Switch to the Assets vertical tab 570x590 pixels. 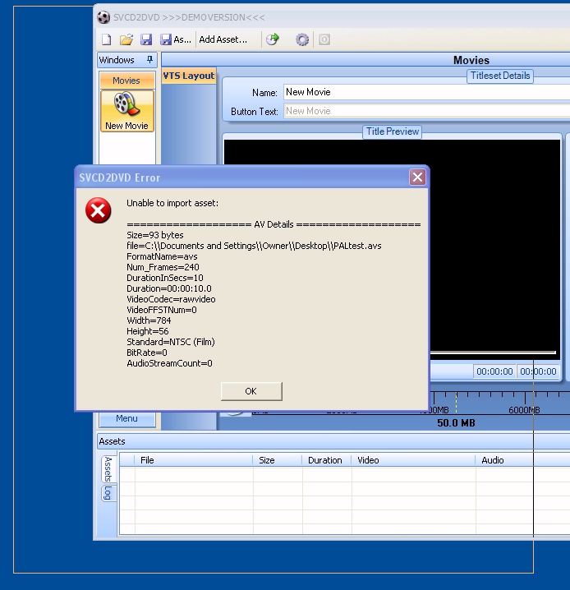tap(108, 469)
